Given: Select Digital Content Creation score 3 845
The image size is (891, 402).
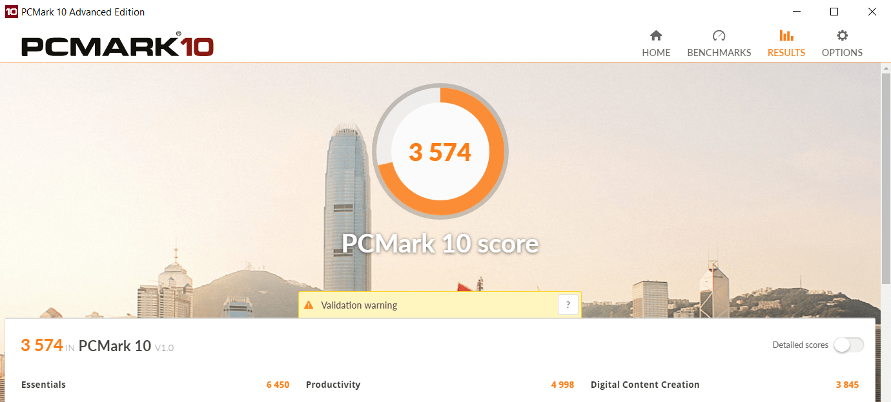Looking at the screenshot, I should [847, 385].
